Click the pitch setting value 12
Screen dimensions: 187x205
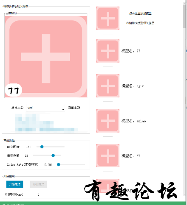click(26, 155)
